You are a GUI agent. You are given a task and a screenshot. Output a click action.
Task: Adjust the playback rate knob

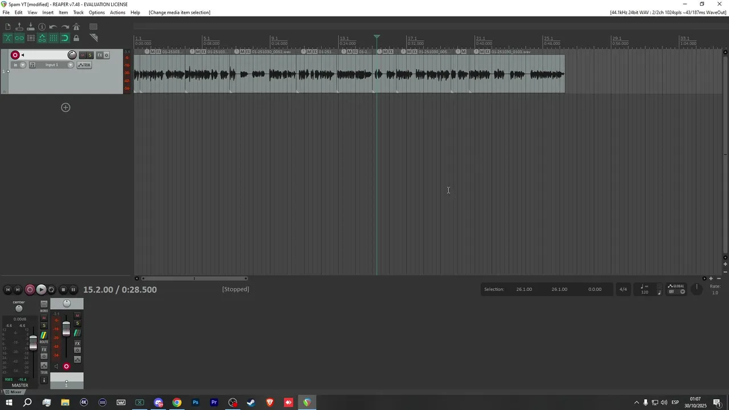[697, 289]
